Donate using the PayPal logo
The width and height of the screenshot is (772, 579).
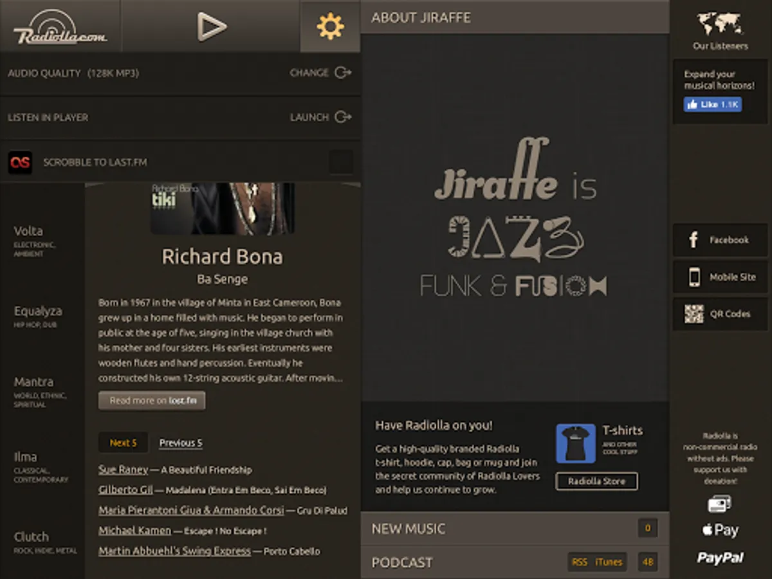(x=720, y=558)
